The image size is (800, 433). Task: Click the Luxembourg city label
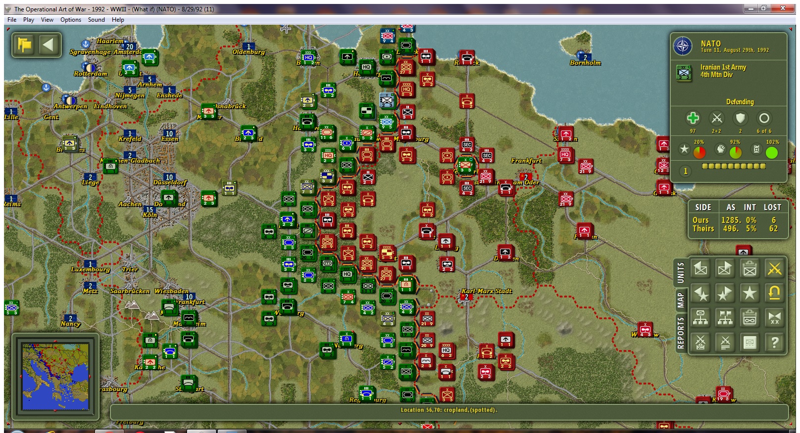(x=90, y=269)
